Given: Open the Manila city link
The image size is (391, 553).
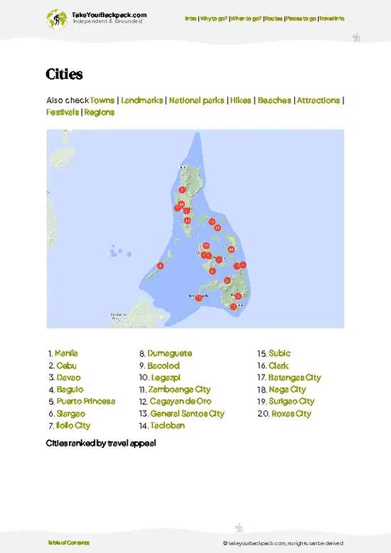Looking at the screenshot, I should [x=66, y=353].
